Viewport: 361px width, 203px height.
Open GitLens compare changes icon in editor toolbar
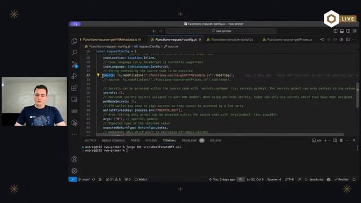click(x=322, y=39)
